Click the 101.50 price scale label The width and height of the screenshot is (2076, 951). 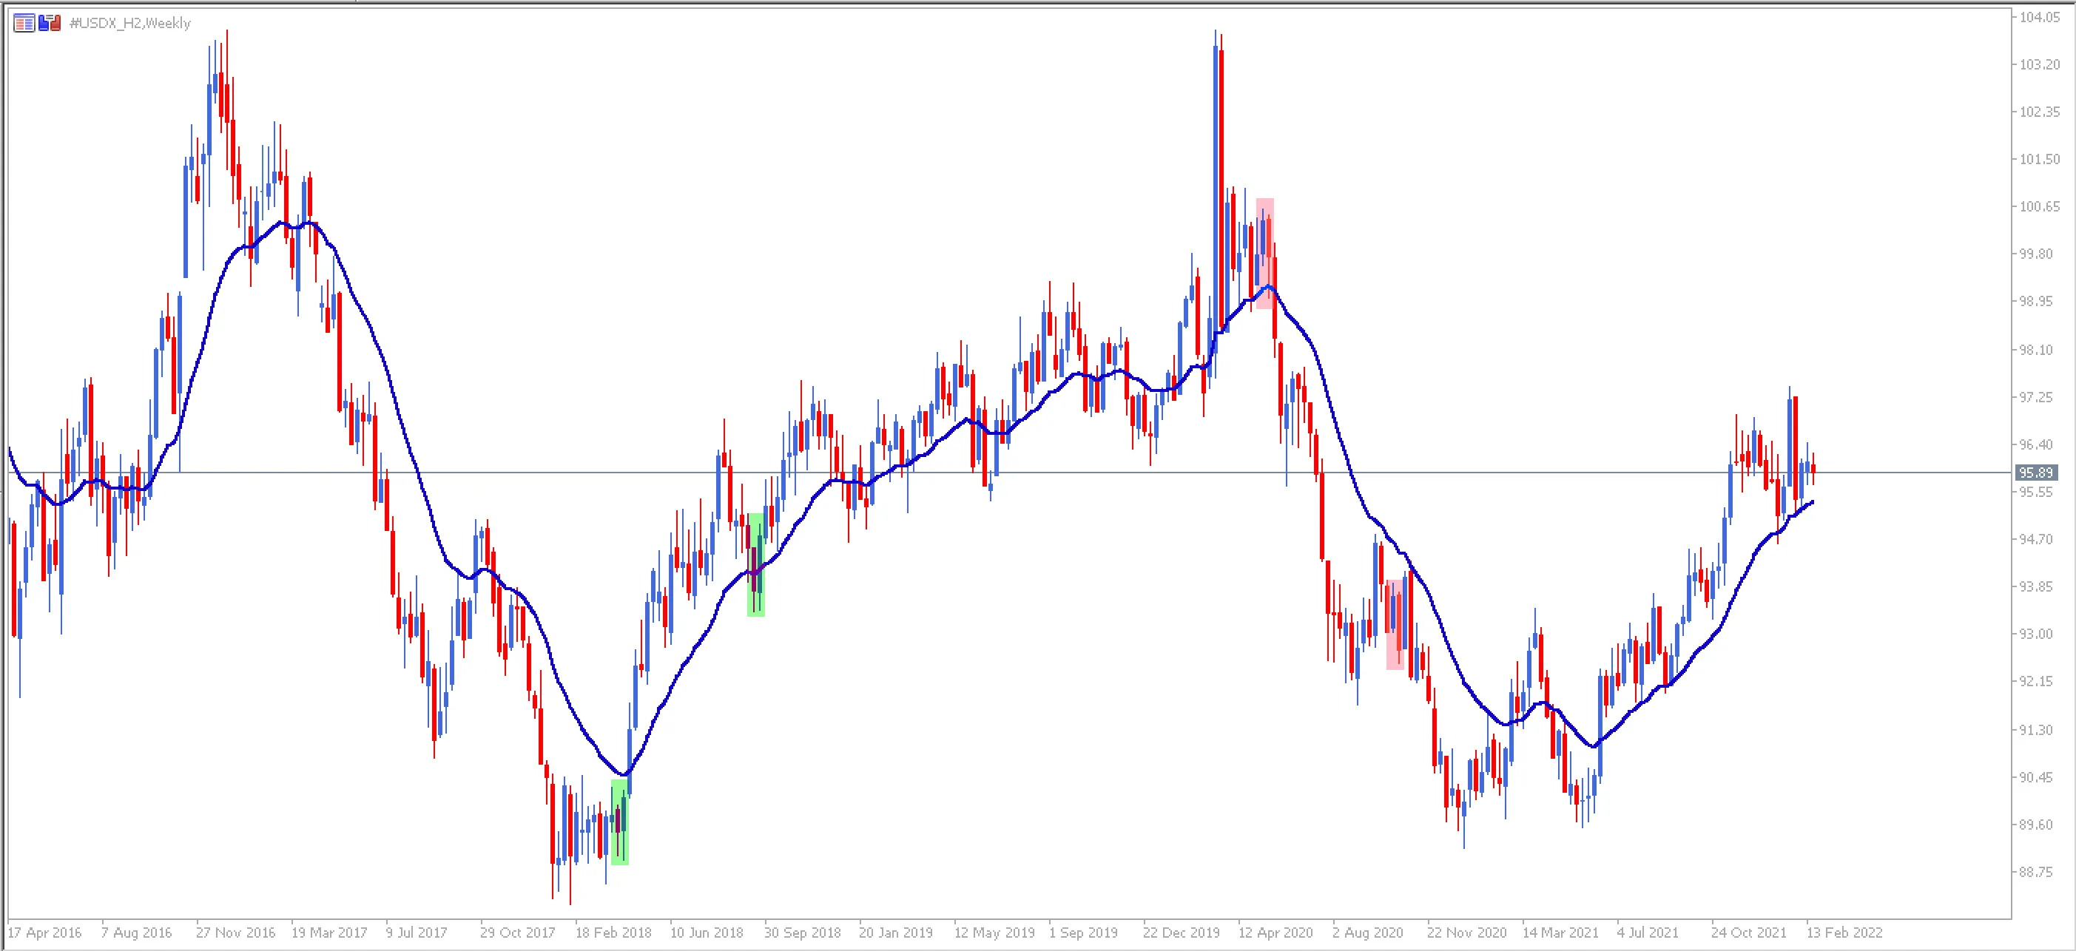[2039, 160]
